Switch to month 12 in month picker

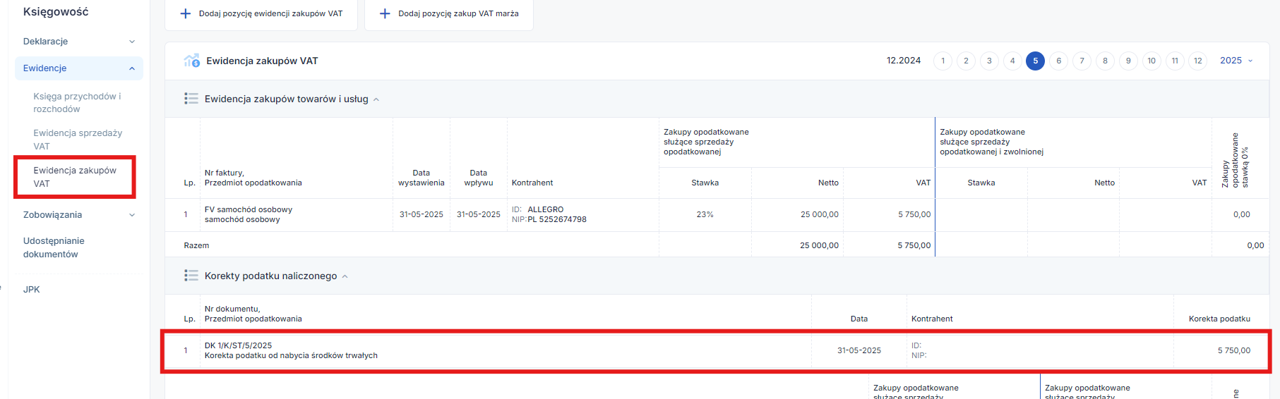pyautogui.click(x=1197, y=61)
